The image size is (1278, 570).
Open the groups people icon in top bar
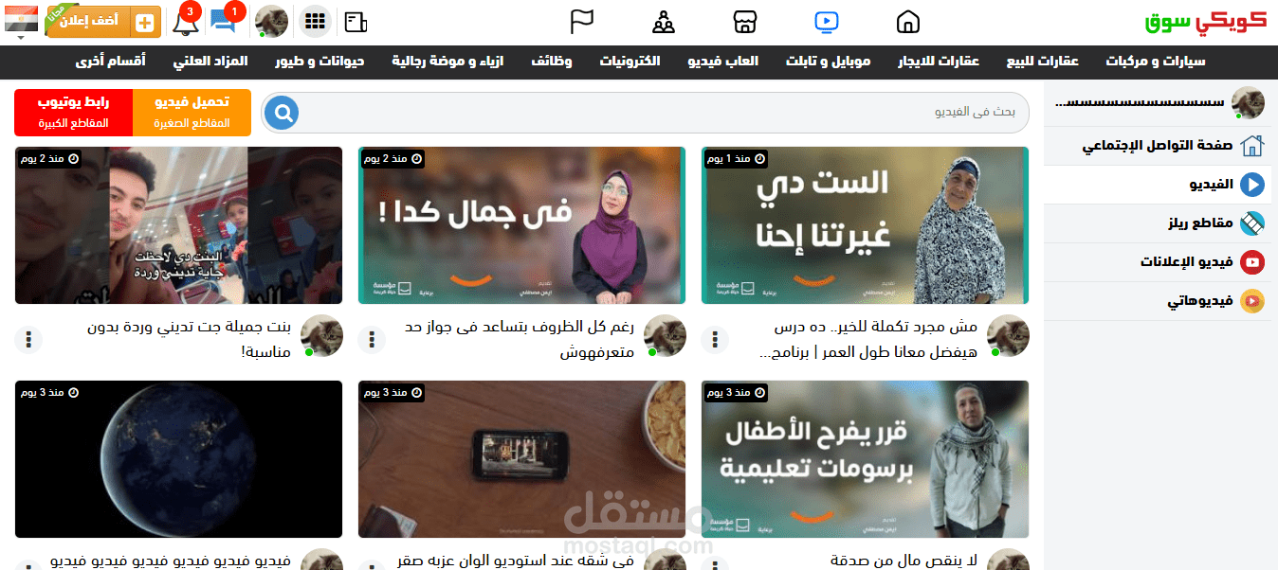(x=664, y=21)
